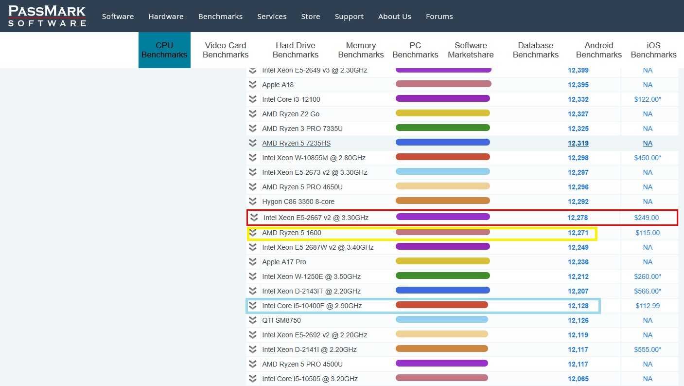
Task: Open the Android Benchmarks tab
Action: tap(599, 50)
